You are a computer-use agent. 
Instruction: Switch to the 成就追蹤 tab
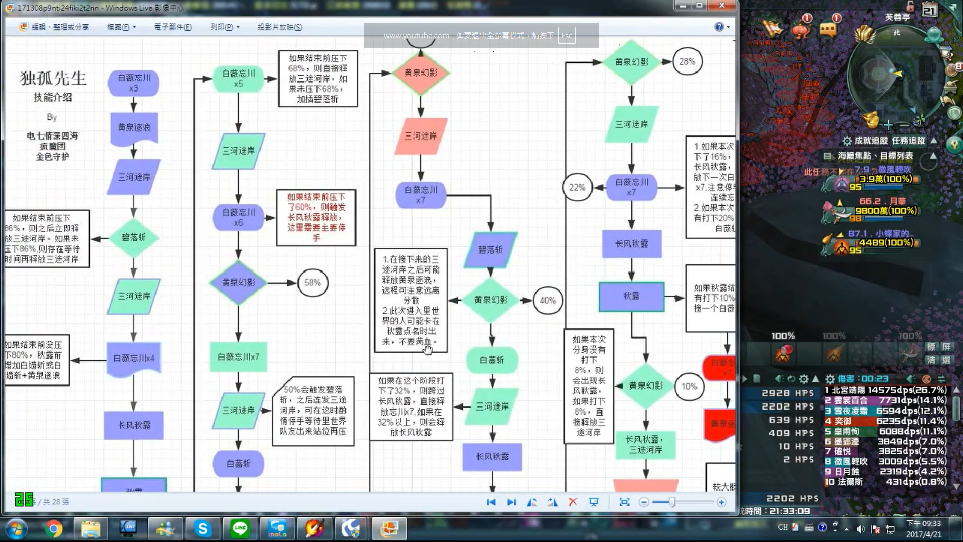click(871, 141)
